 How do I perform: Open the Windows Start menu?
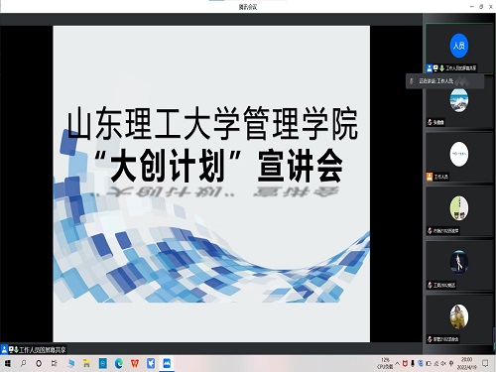click(x=7, y=364)
